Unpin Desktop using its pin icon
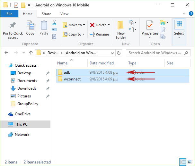The width and height of the screenshot is (195, 166). [48, 73]
